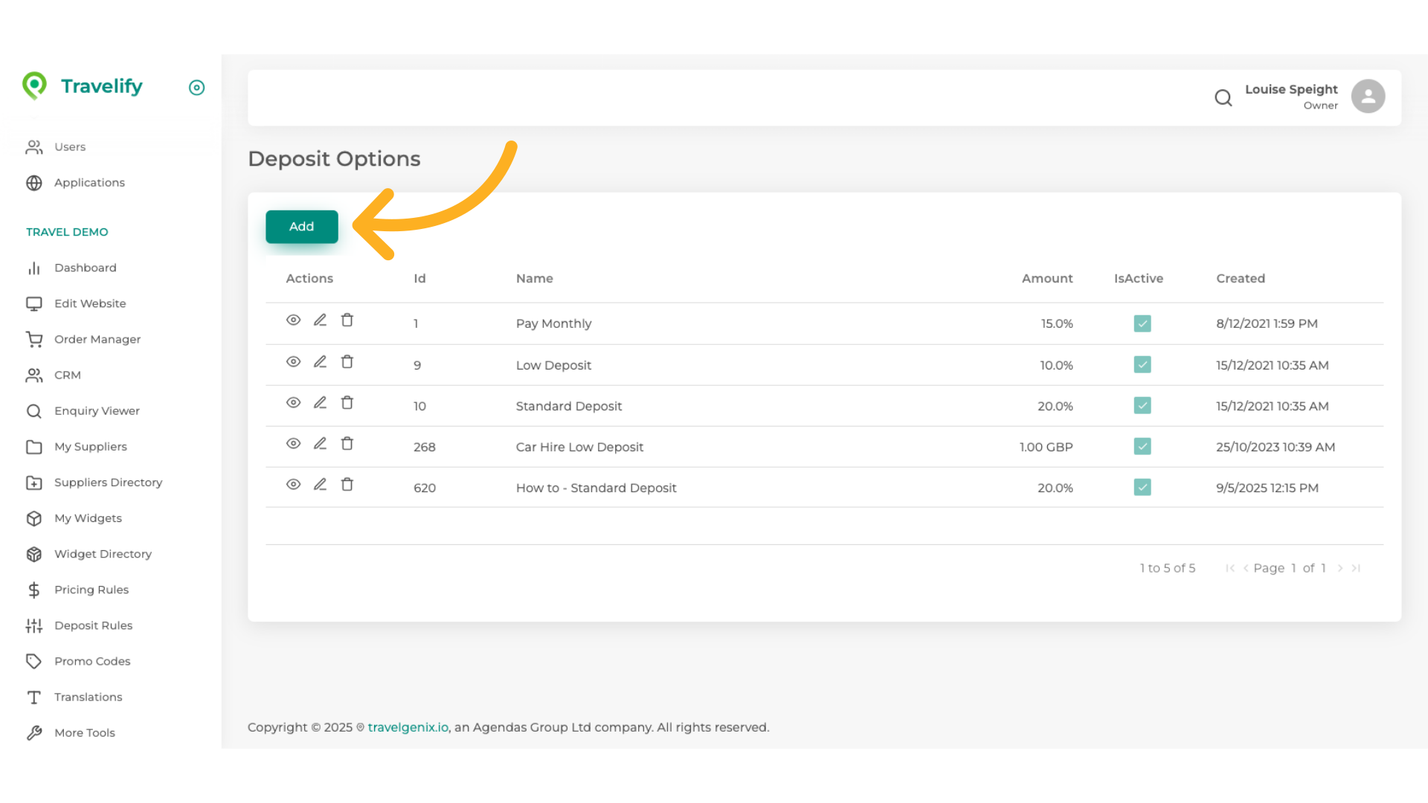Screen dimensions: 1428x803
Task: Click the sidebar collapse target icon
Action: [196, 88]
